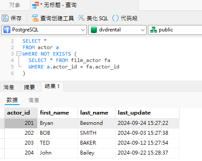
Task: Click the Save floppy disk icon
Action: 5,18
